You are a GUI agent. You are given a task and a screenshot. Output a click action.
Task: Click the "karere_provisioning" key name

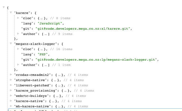click(x=35, y=91)
